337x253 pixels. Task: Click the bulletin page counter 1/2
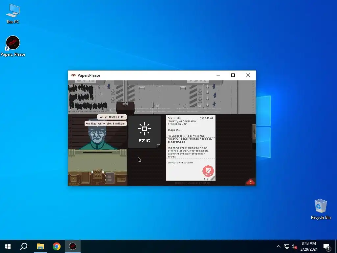coord(206,179)
